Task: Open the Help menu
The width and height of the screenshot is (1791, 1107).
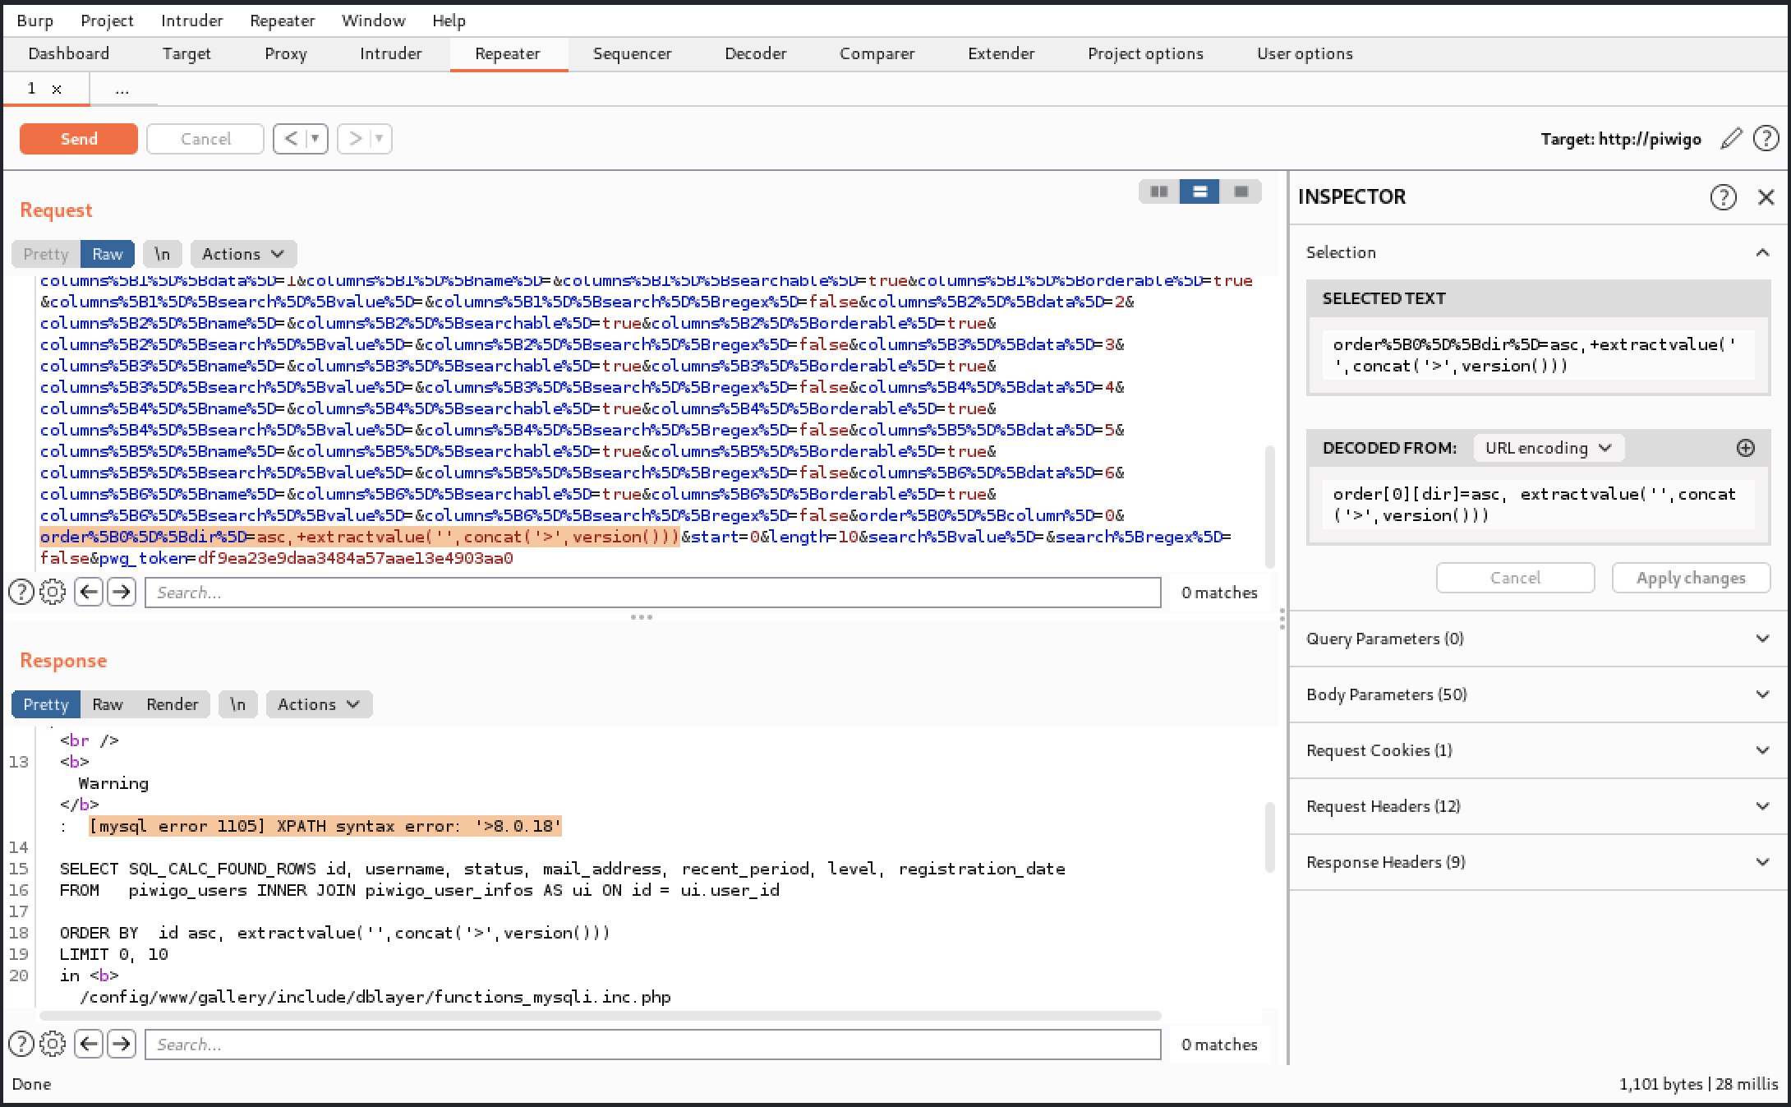Action: click(449, 21)
